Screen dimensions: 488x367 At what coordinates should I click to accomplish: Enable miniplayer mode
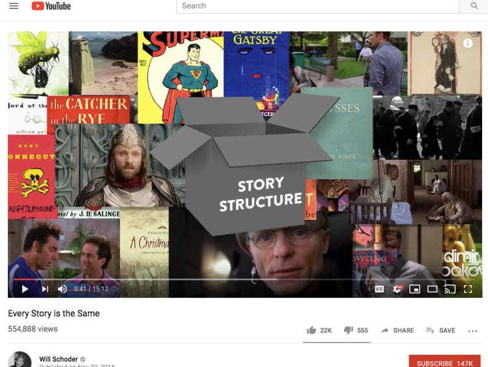point(414,289)
